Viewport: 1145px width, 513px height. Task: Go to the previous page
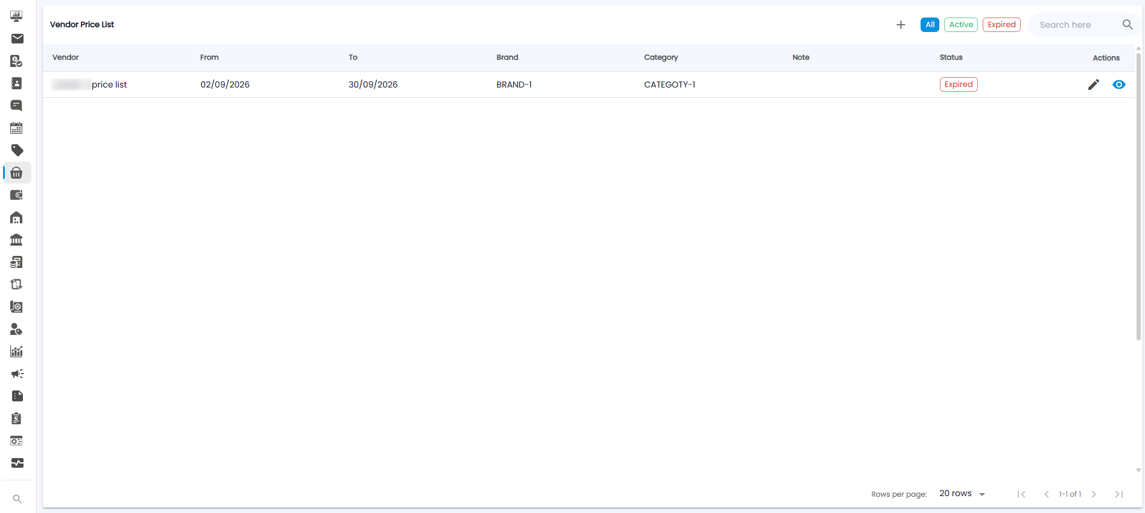(1047, 494)
